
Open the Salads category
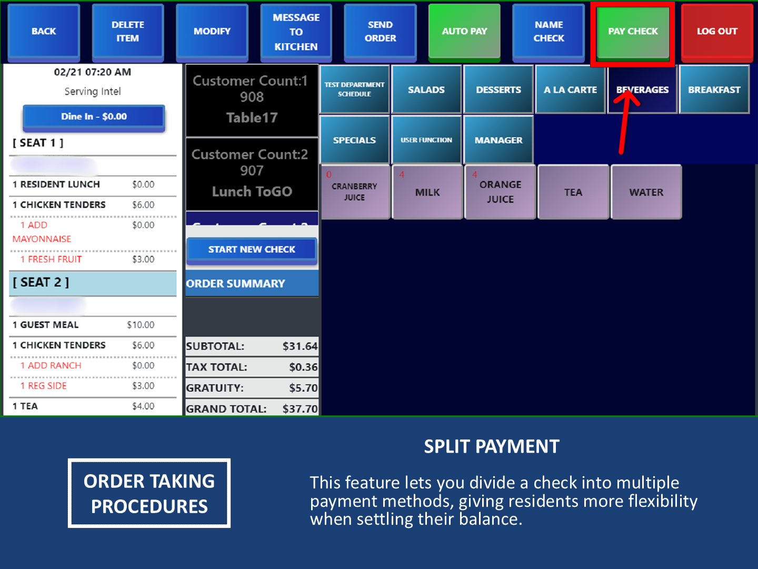[426, 90]
